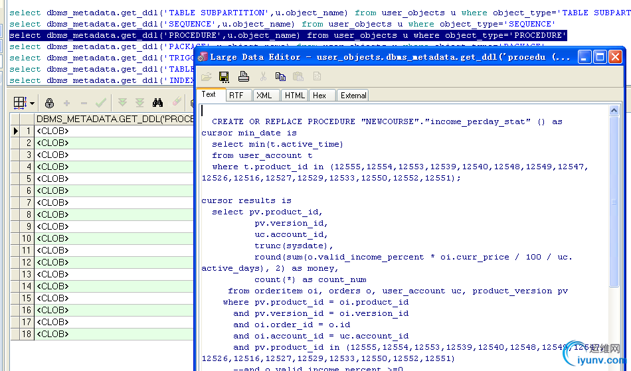Click the Paste clipboard icon
The image size is (631, 371).
point(298,76)
